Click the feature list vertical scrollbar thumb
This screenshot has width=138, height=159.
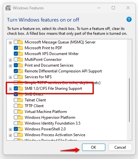coord(129,100)
